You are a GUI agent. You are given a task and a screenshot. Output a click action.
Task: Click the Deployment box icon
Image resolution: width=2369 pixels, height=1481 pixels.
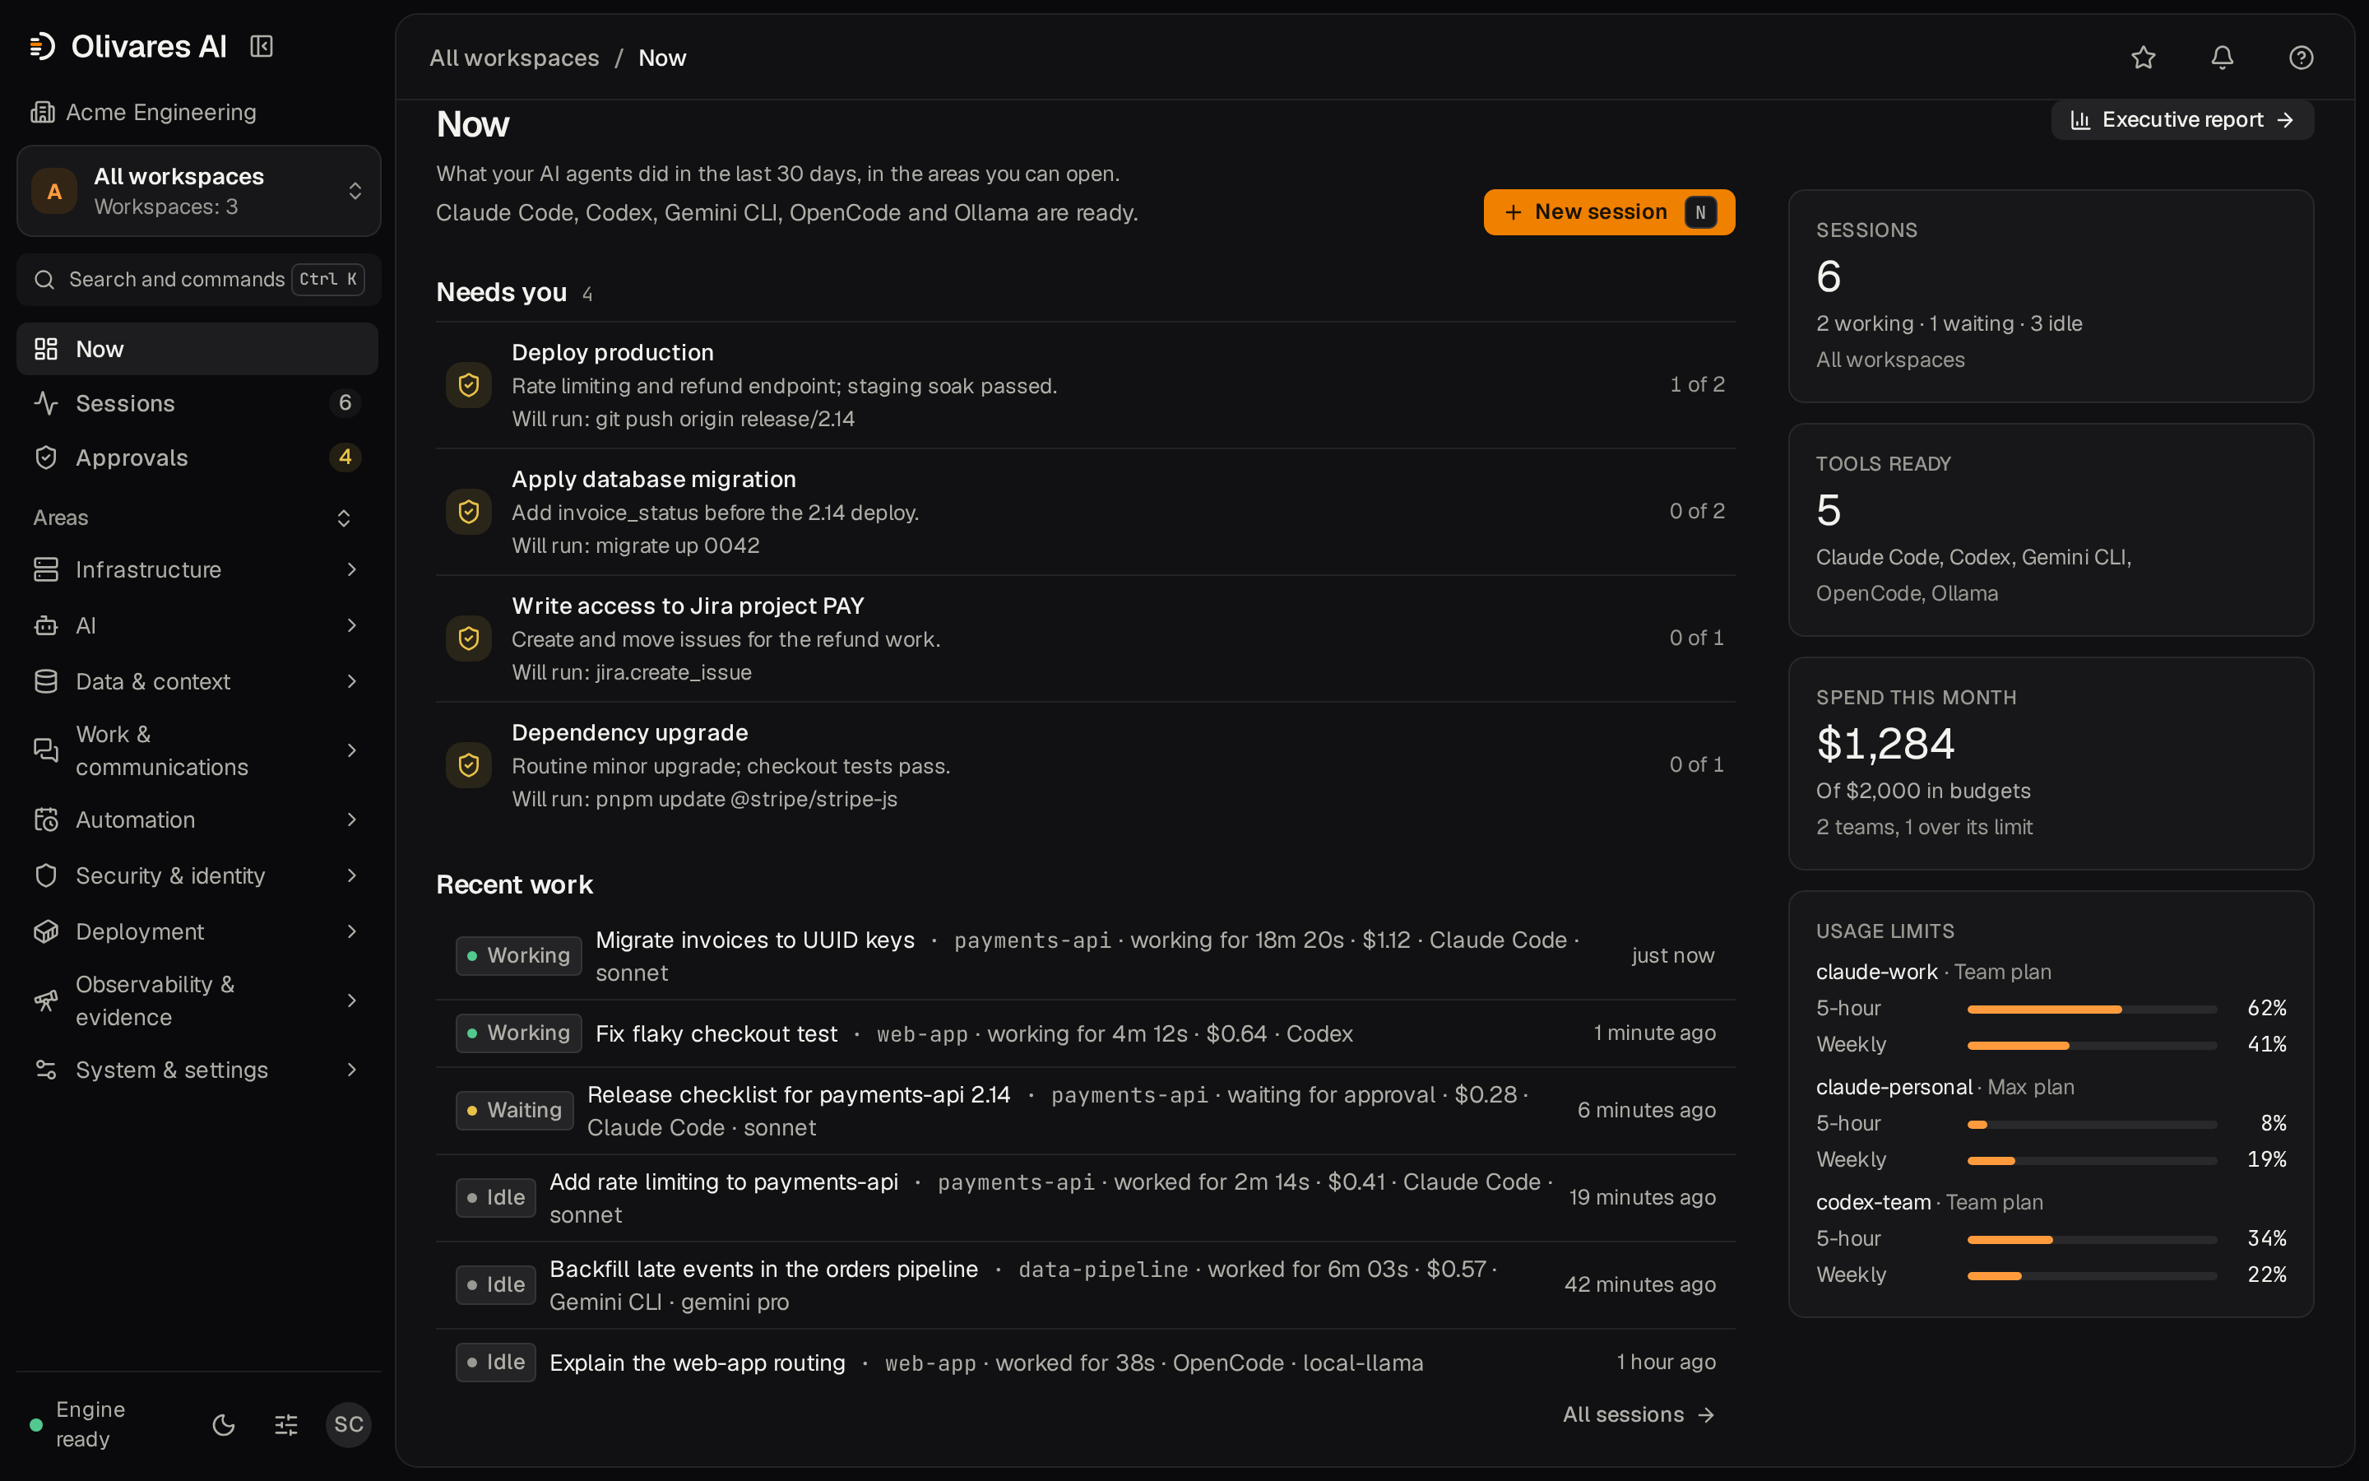tap(46, 931)
